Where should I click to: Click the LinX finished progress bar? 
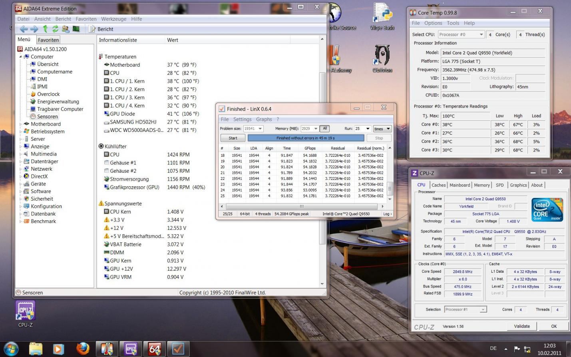tap(306, 138)
